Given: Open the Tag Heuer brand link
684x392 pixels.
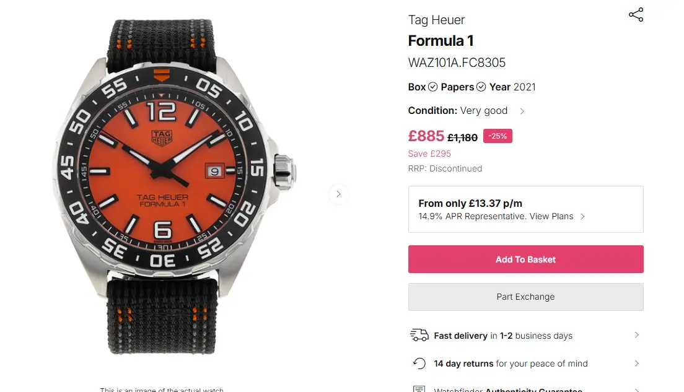Looking at the screenshot, I should (x=436, y=20).
